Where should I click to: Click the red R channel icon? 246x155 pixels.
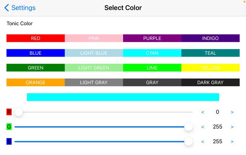pos(9,112)
